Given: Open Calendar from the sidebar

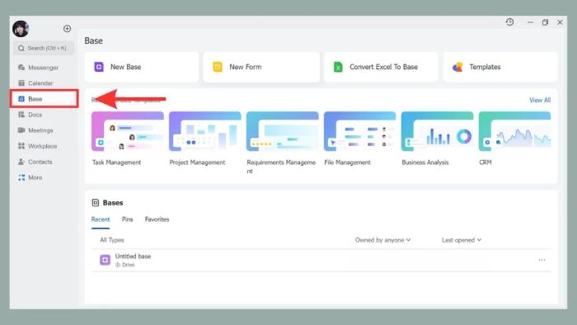Looking at the screenshot, I should (35, 83).
